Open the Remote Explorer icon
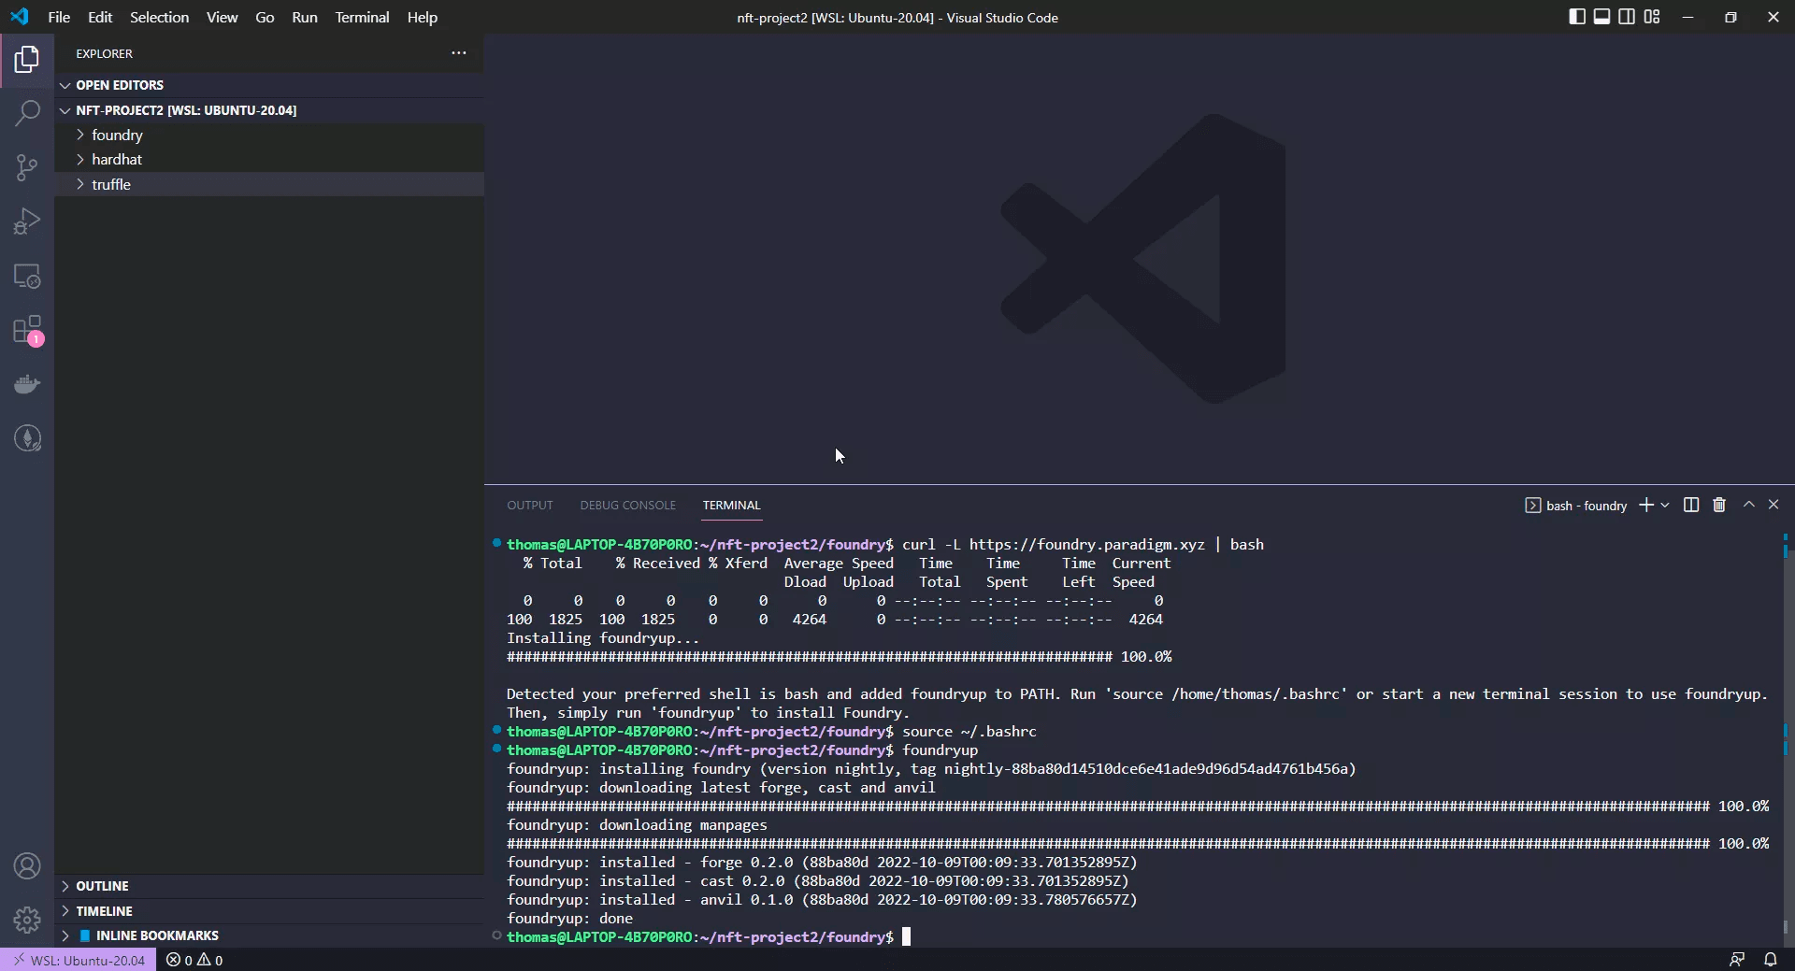The width and height of the screenshot is (1795, 971). point(27,277)
